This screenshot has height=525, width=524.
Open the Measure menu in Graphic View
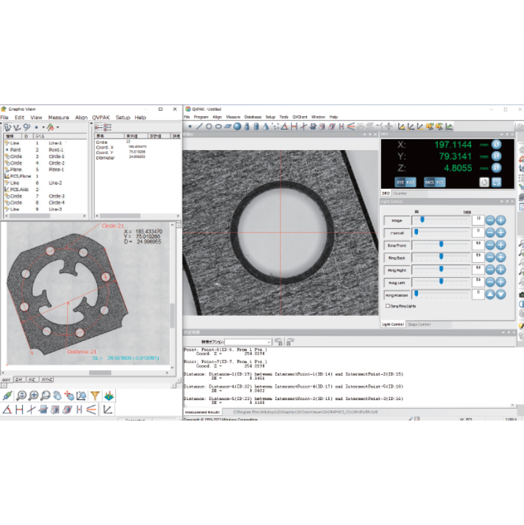coord(58,117)
